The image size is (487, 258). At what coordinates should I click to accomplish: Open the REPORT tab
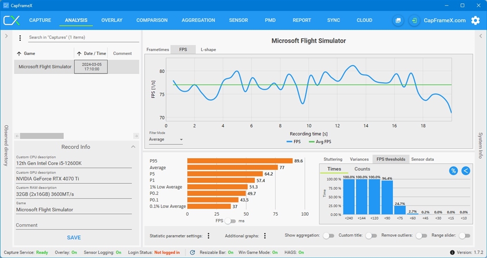point(302,20)
